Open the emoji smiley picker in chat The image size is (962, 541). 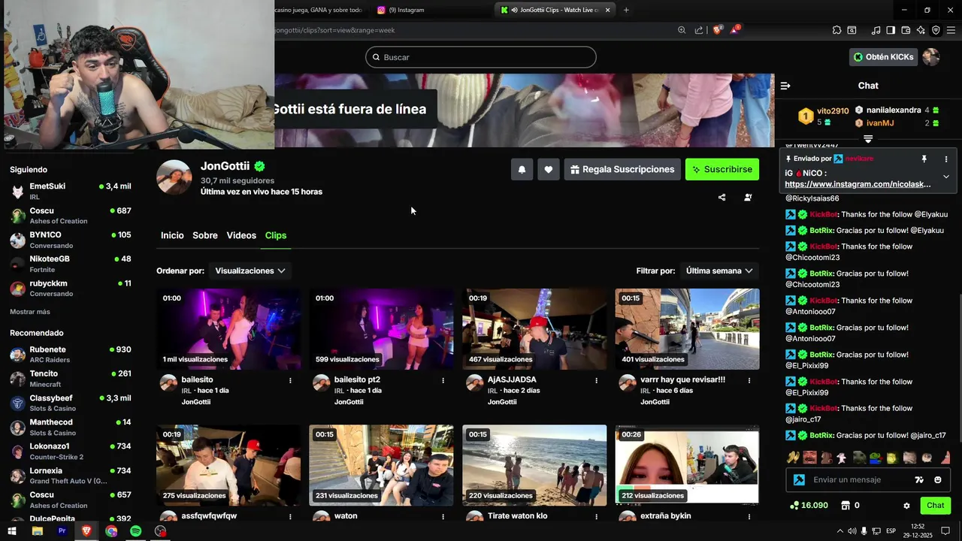click(x=938, y=479)
